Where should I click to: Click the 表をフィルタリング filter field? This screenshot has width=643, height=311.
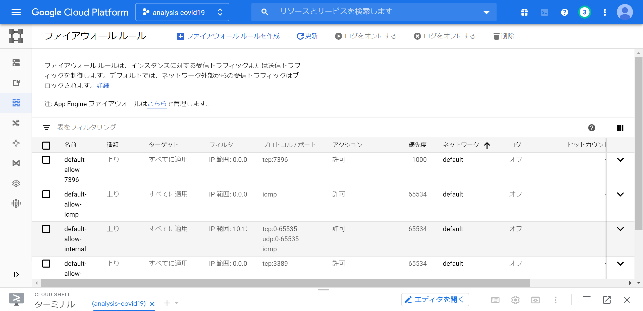(86, 127)
